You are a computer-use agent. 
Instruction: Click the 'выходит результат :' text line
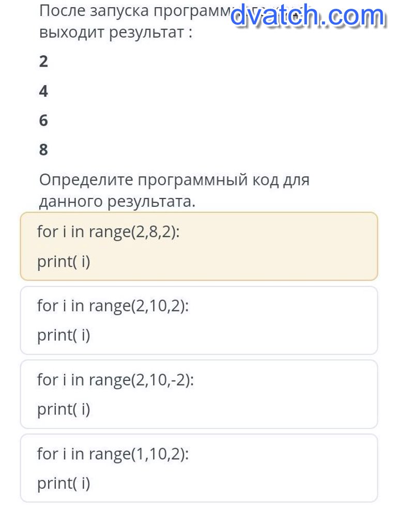tap(116, 32)
